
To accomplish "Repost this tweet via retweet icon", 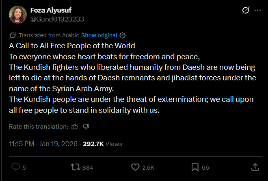I will pos(76,167).
